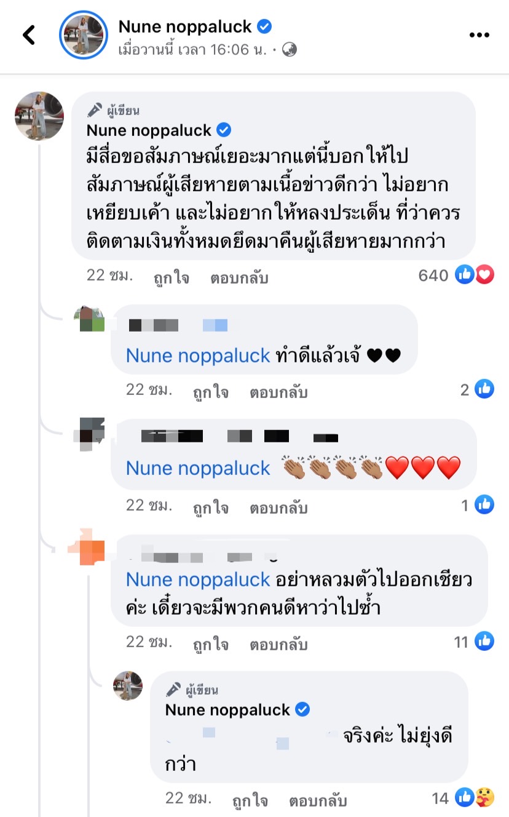Tap the globe public visibility icon

click(290, 50)
